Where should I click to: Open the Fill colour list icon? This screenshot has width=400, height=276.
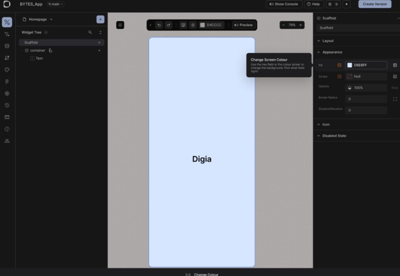coord(395,65)
